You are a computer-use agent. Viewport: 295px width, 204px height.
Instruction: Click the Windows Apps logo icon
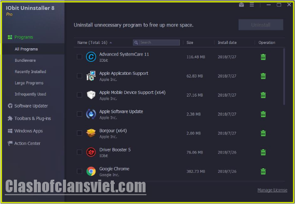[x=10, y=131]
